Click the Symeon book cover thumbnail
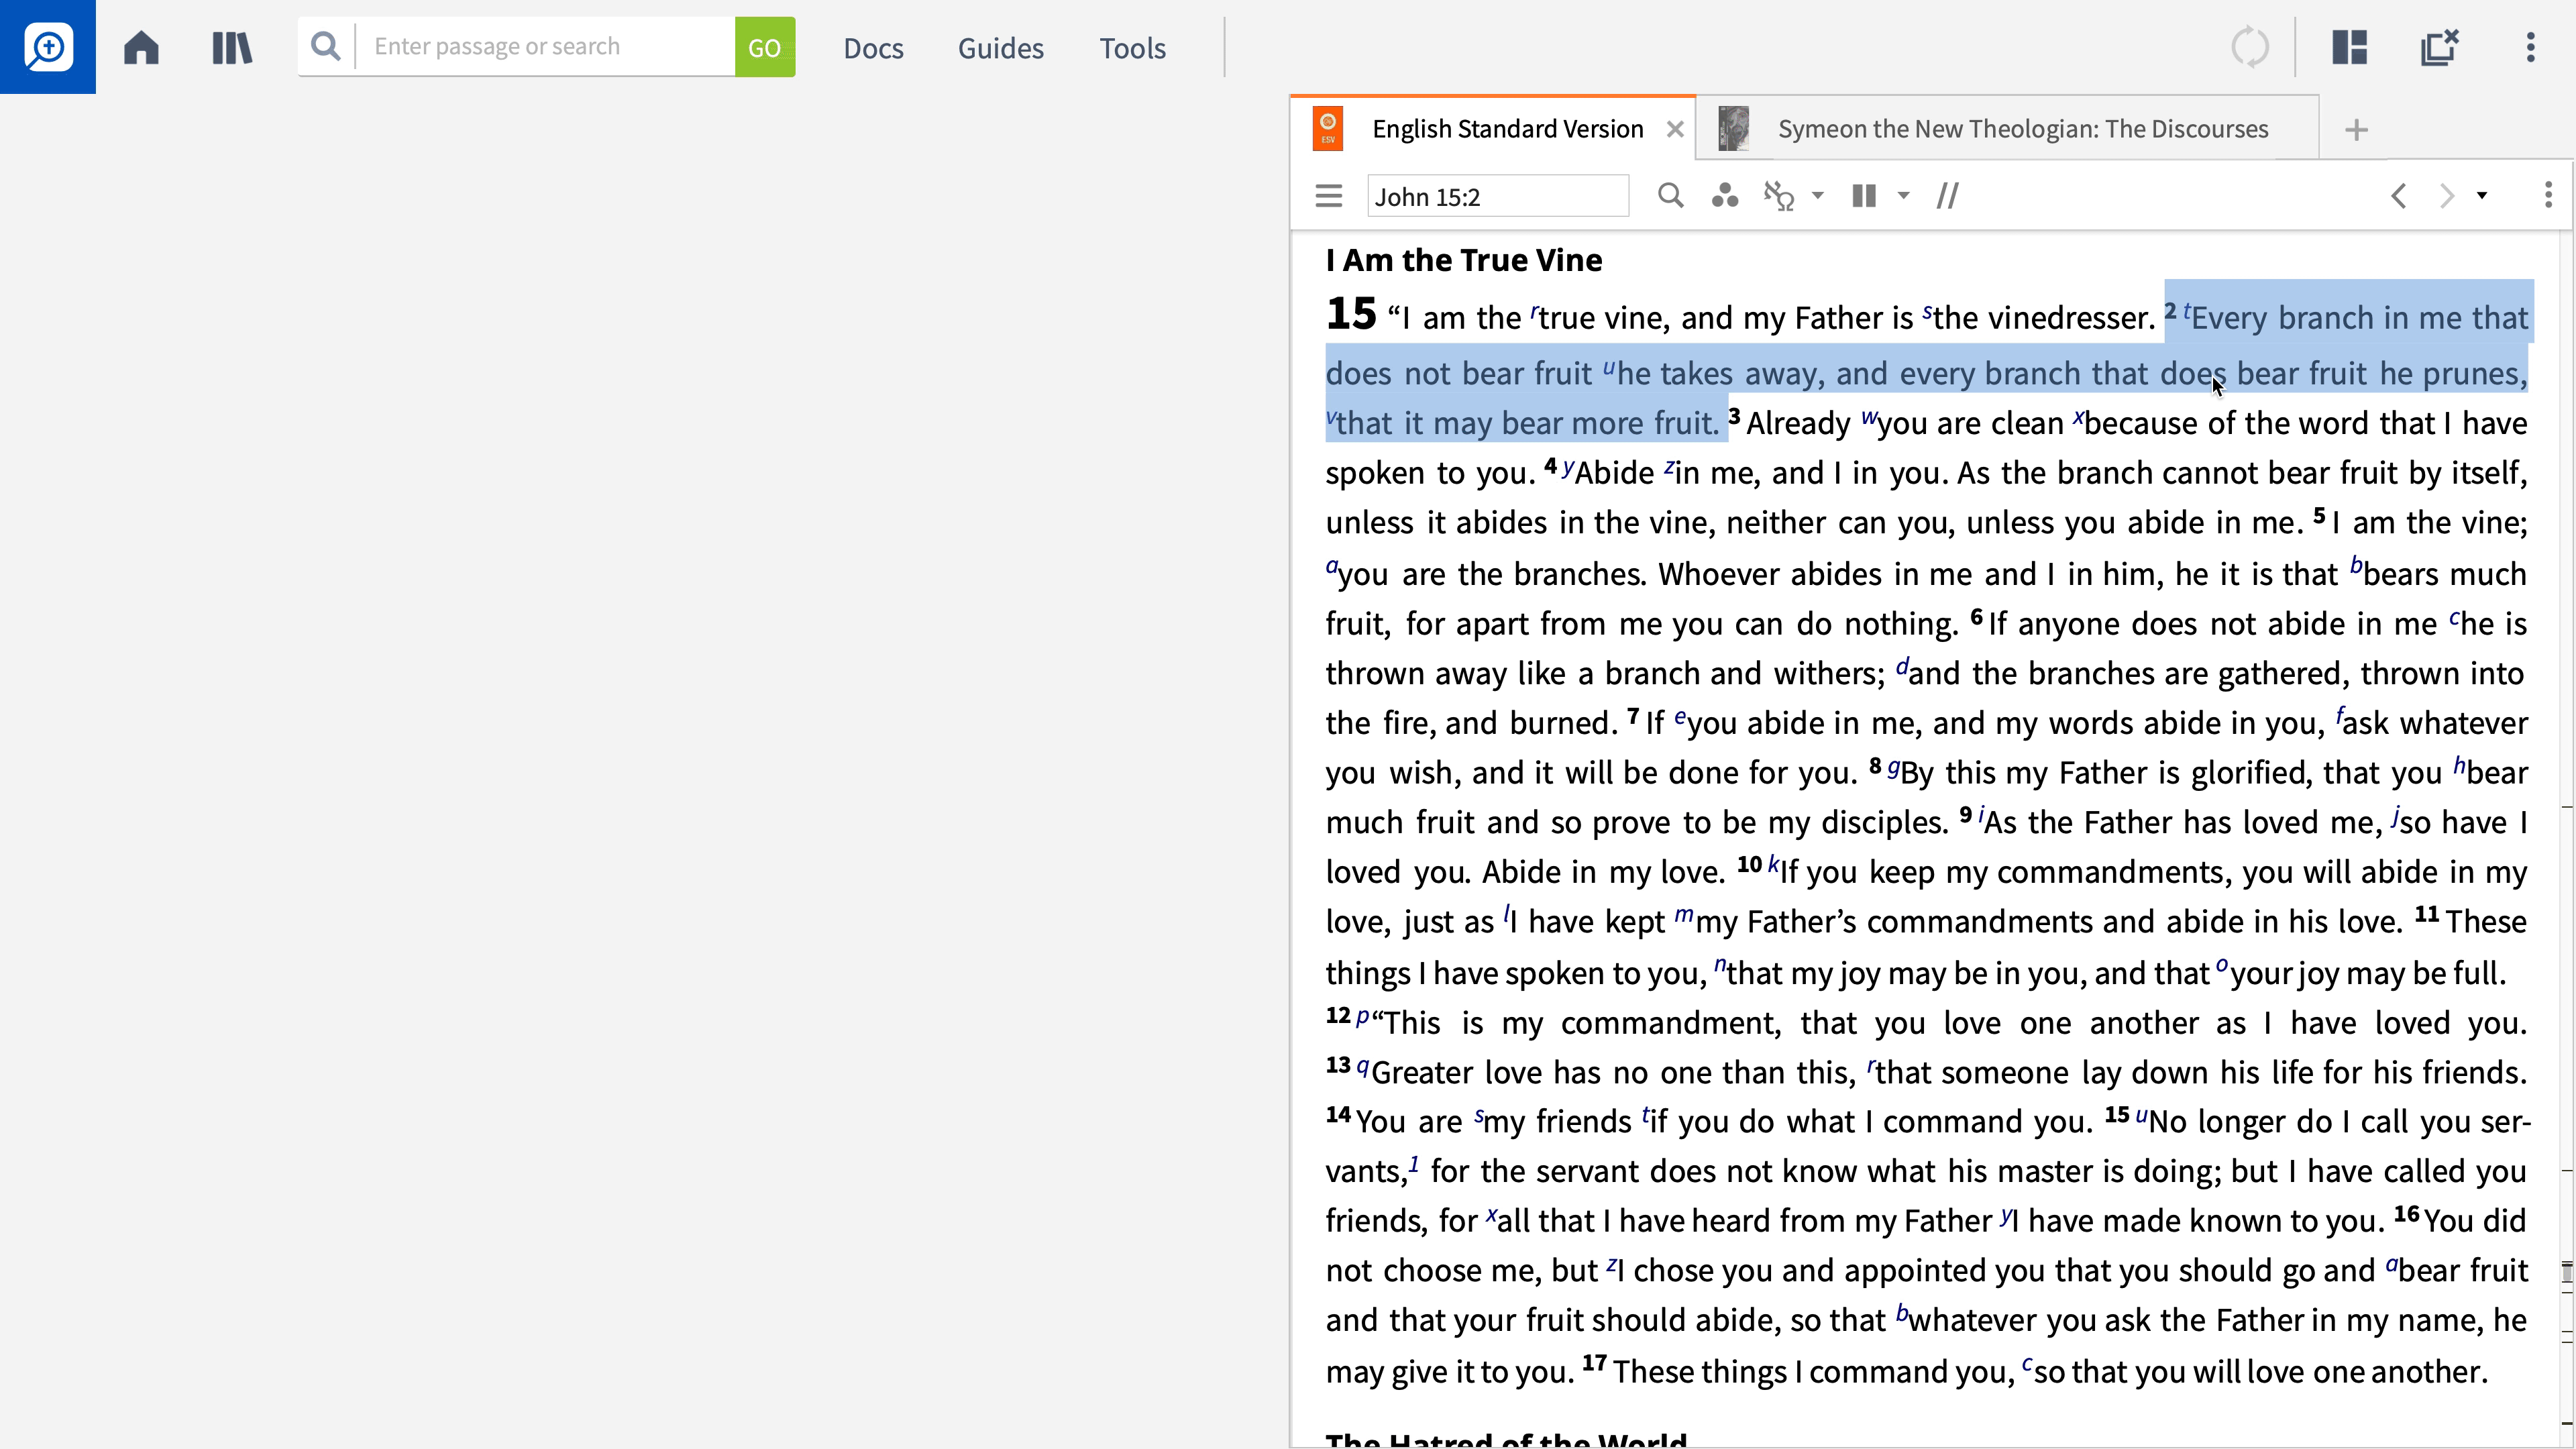Screen dimensions: 2576x1449 pyautogui.click(x=1733, y=129)
